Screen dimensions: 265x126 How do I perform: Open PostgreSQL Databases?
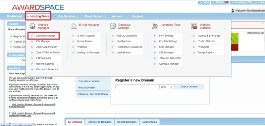[129, 47]
